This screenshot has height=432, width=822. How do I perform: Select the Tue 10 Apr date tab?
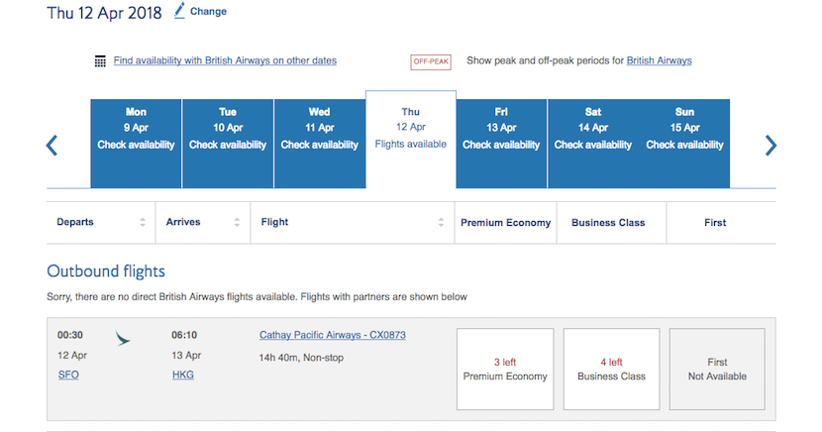(x=228, y=143)
